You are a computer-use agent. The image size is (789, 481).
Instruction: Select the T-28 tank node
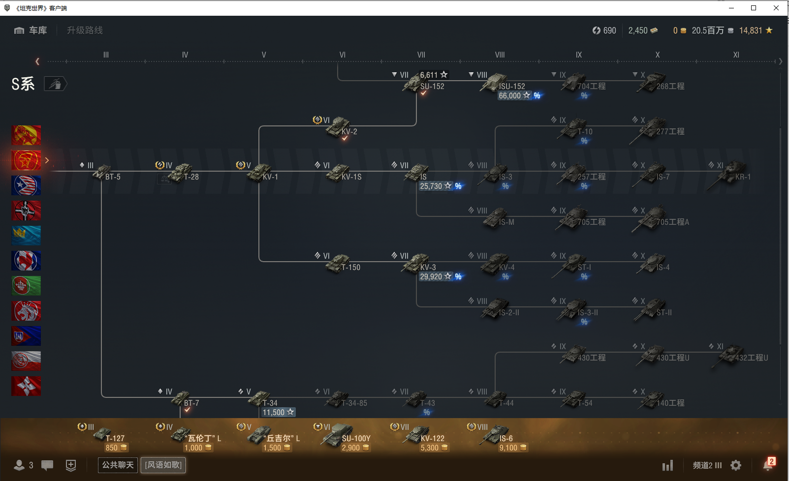[179, 172]
